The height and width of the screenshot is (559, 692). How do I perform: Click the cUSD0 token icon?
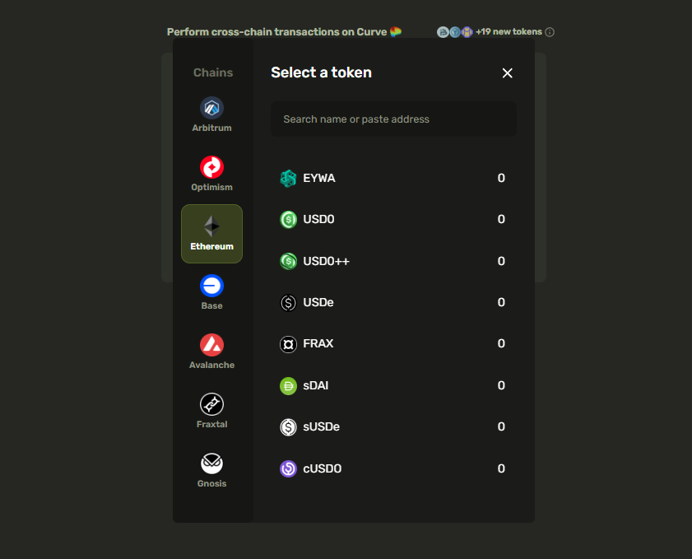[288, 468]
